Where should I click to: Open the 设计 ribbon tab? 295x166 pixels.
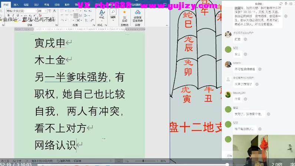(x=36, y=5)
